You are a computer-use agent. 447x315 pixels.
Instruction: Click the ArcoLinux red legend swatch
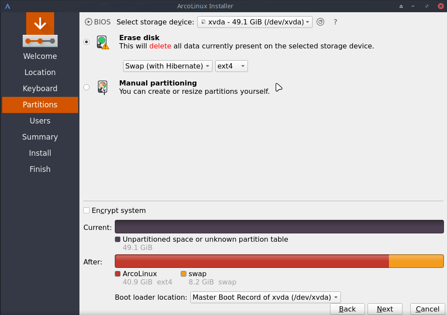tap(118, 274)
